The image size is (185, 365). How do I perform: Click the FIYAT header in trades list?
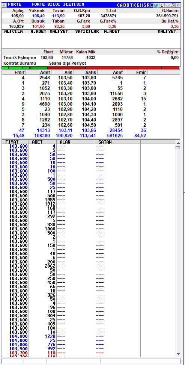pyautogui.click(x=15, y=142)
